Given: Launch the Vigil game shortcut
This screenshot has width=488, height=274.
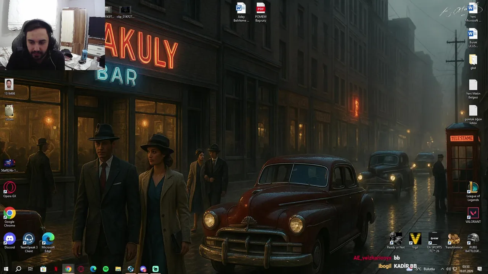Looking at the screenshot, I should coord(415,241).
